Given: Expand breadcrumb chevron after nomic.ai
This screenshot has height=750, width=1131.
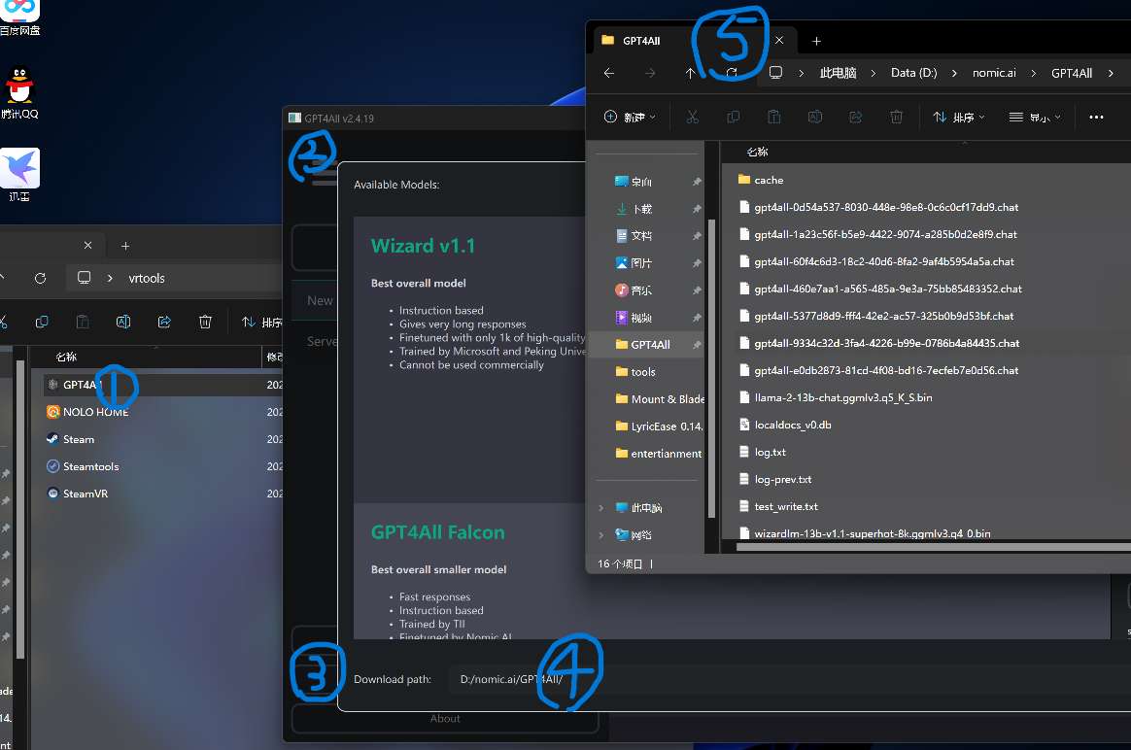Looking at the screenshot, I should point(1033,73).
